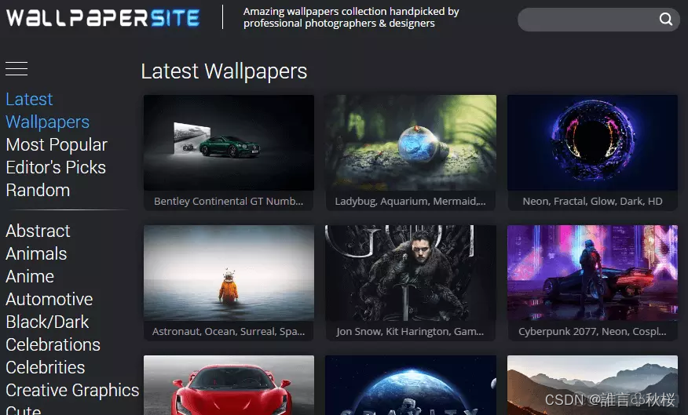The image size is (688, 415).
Task: Select the Automotive category
Action: coord(49,300)
